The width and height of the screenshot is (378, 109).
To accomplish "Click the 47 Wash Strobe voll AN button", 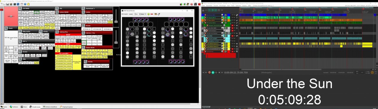I will 86,66.
